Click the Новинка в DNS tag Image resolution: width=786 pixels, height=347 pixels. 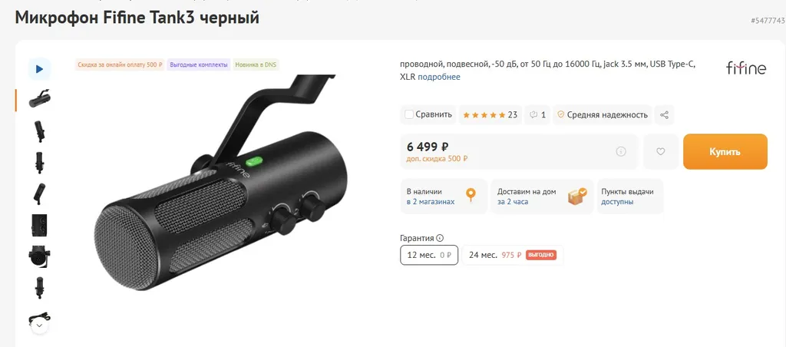click(256, 64)
